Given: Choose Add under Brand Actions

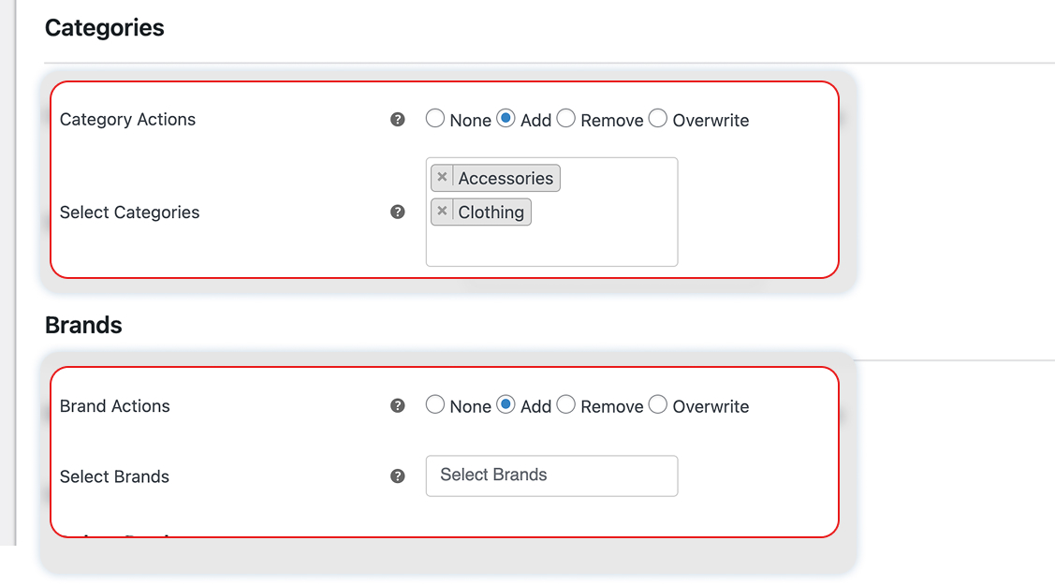Looking at the screenshot, I should (506, 404).
